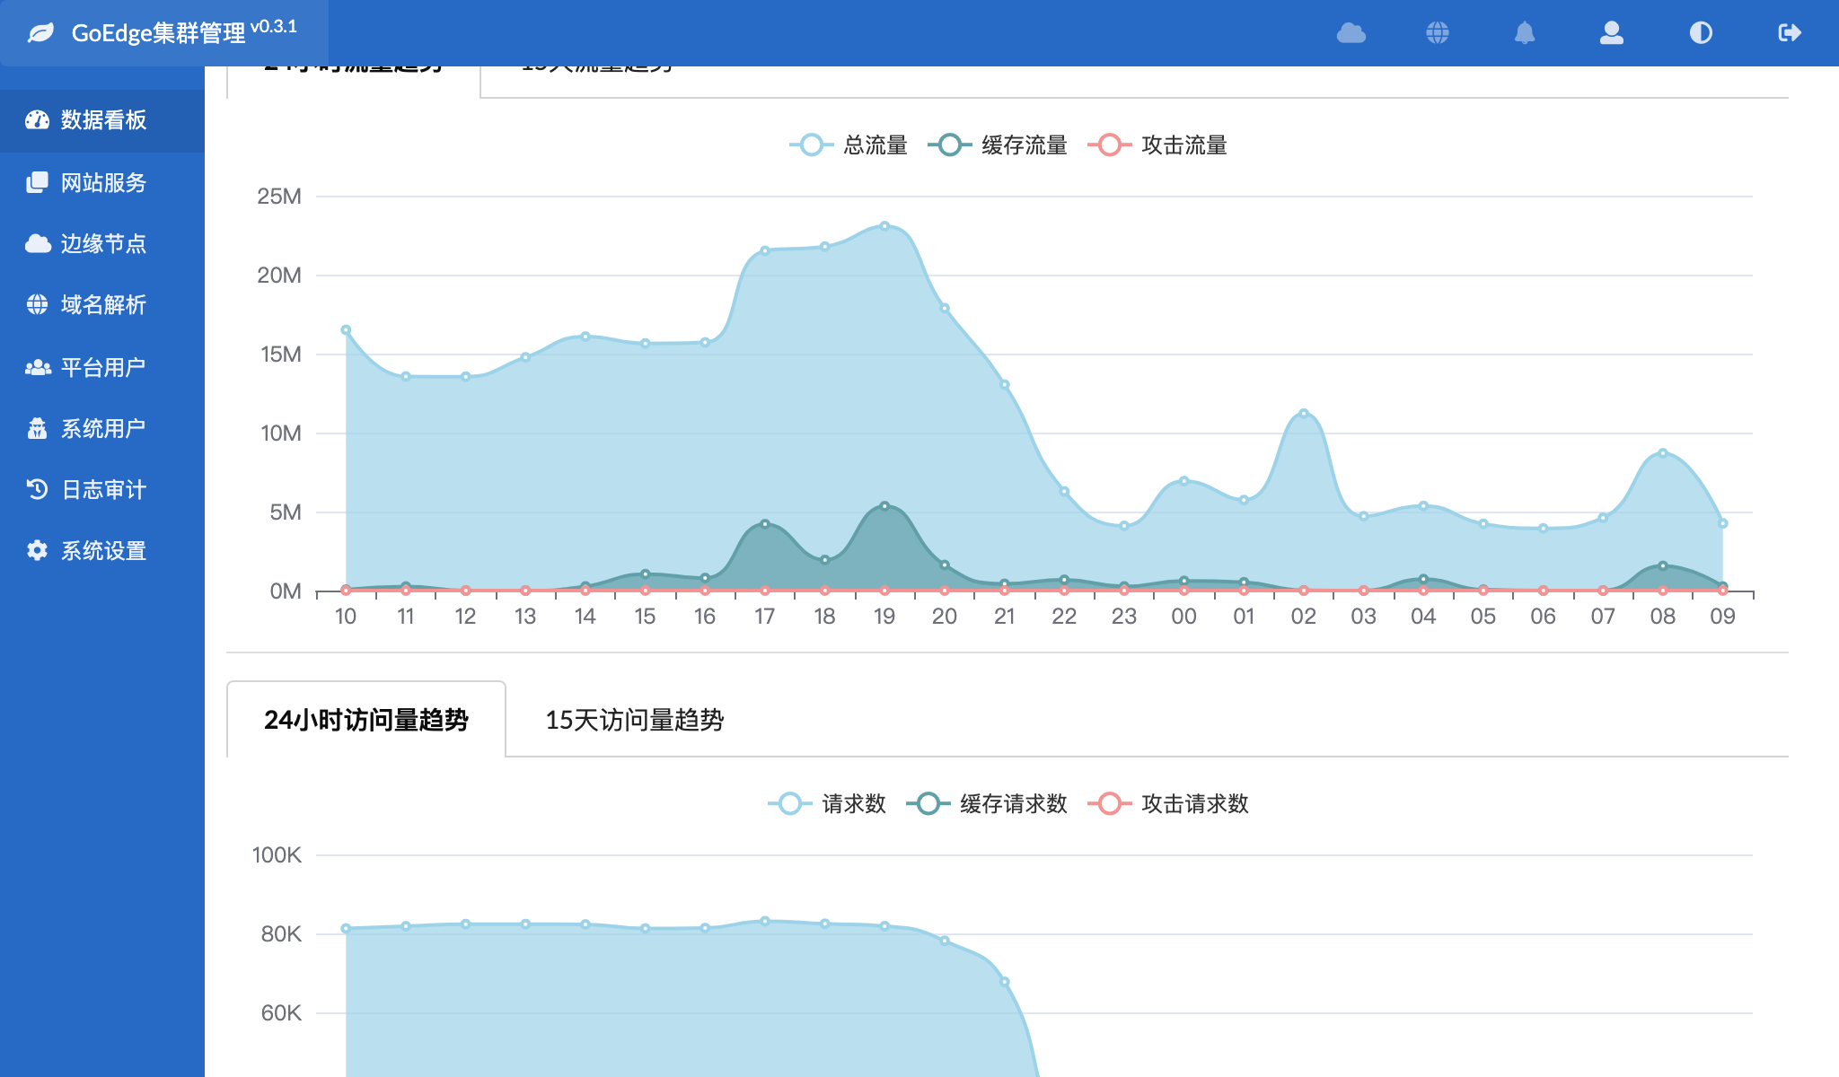Click the 100K axis label

click(277, 855)
